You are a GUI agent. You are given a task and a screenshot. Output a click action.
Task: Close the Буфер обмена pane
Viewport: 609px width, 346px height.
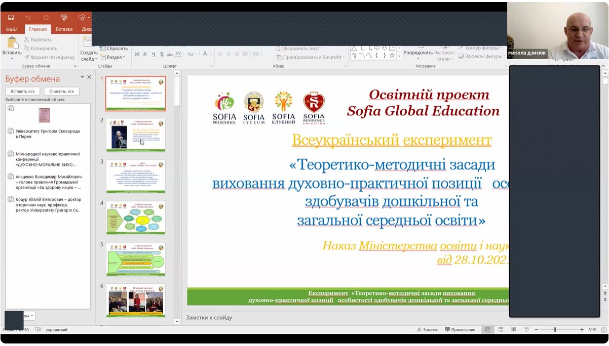(x=89, y=77)
